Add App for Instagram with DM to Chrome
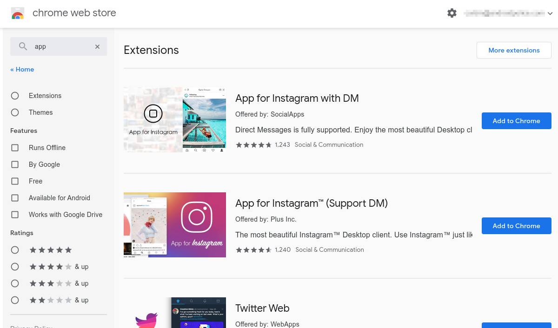 pyautogui.click(x=516, y=121)
